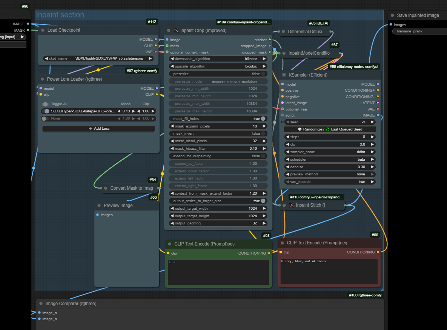Click the 'Inpaint section' group title
The image size is (447, 330).
click(60, 15)
